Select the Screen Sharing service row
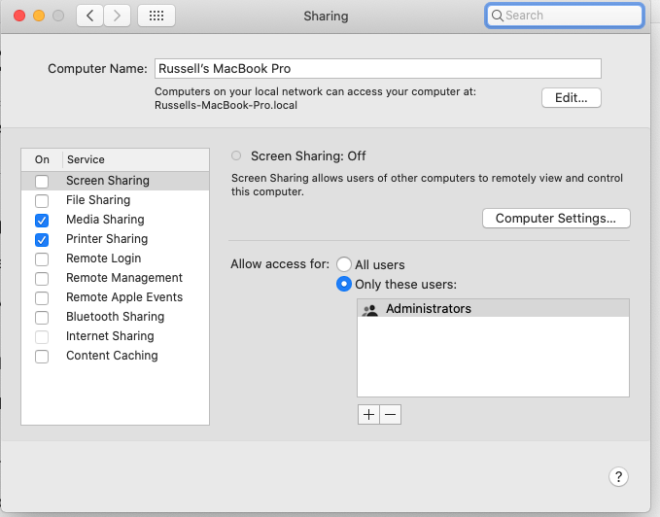The height and width of the screenshot is (517, 660). (115, 181)
